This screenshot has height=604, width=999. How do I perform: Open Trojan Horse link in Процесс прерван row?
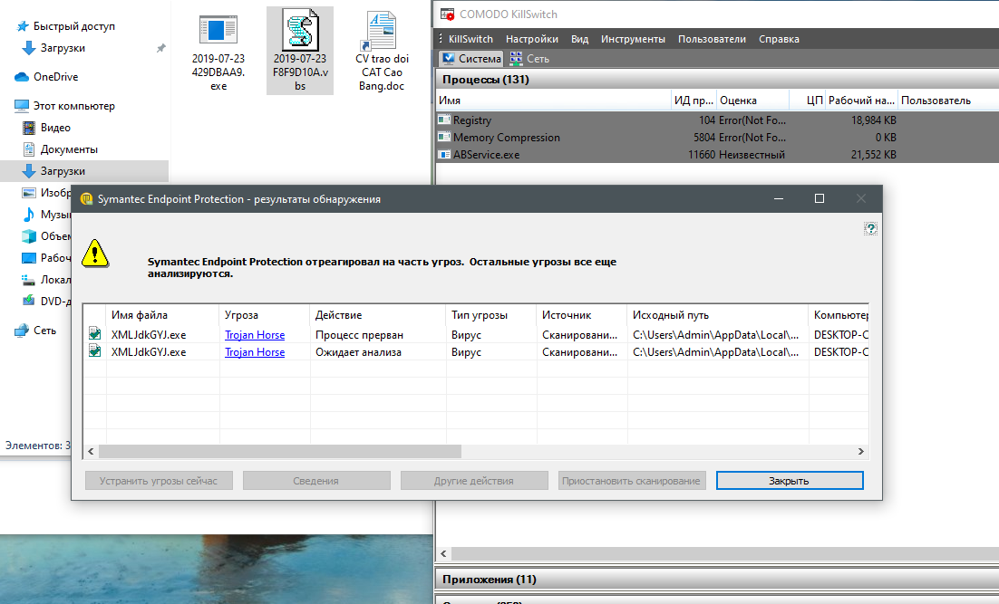click(x=255, y=335)
